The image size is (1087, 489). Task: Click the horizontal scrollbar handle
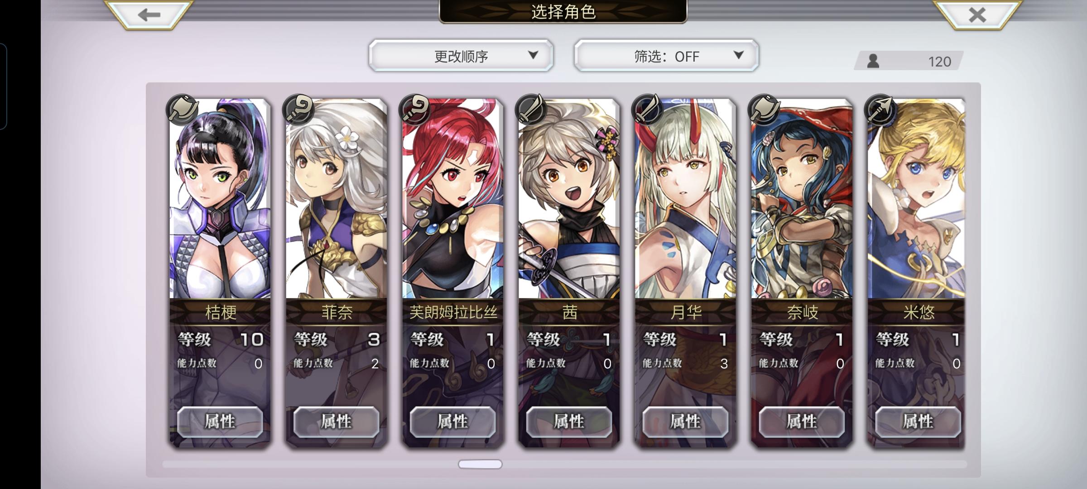480,464
